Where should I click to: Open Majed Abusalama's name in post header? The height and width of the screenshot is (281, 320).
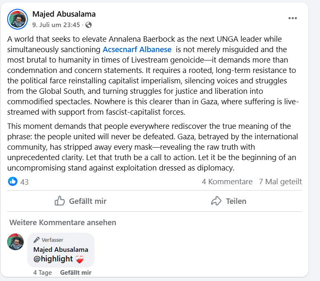click(x=64, y=15)
